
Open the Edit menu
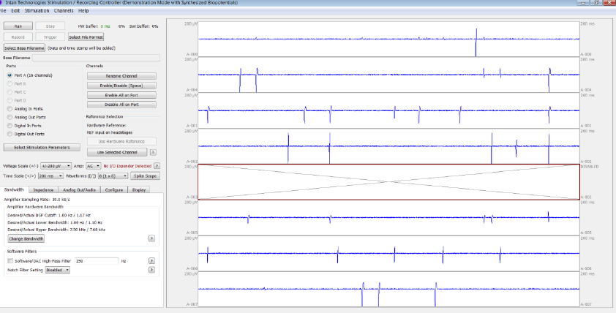pos(15,10)
